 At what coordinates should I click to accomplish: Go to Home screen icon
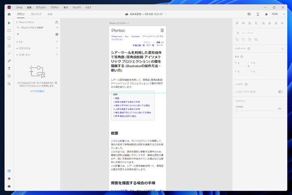tap(9, 14)
